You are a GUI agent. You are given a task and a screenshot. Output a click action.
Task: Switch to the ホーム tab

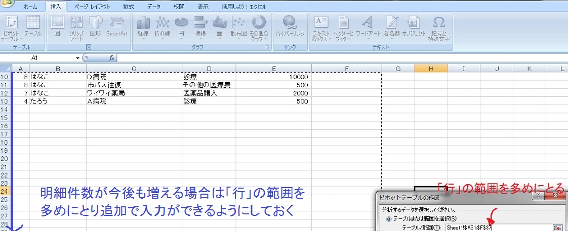click(30, 7)
